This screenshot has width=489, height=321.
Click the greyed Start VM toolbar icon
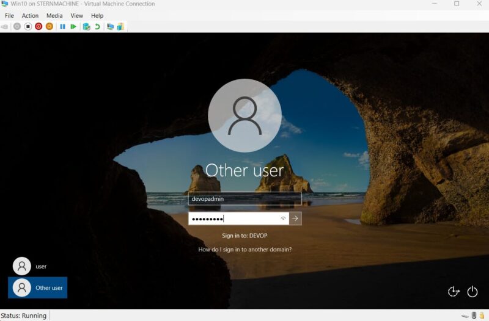17,27
